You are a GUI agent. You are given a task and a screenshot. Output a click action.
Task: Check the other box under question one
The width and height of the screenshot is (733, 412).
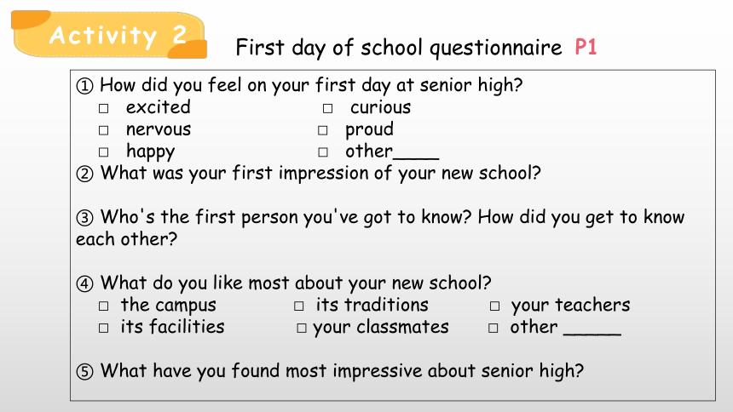(x=322, y=152)
